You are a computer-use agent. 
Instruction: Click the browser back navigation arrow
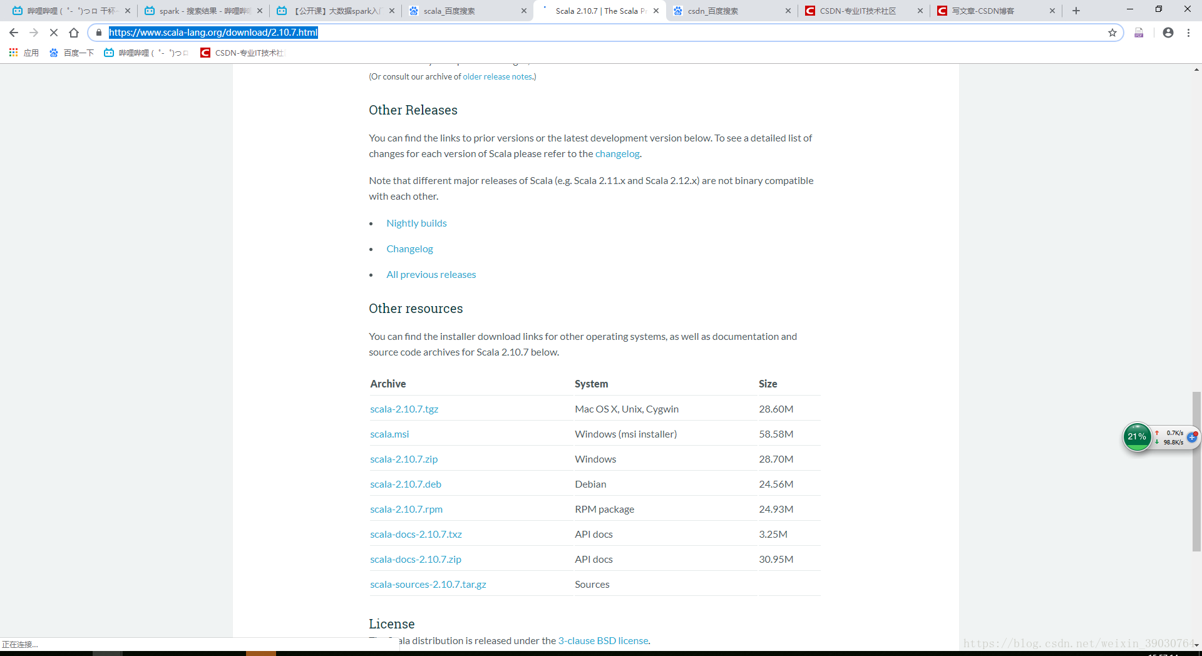[x=14, y=33]
